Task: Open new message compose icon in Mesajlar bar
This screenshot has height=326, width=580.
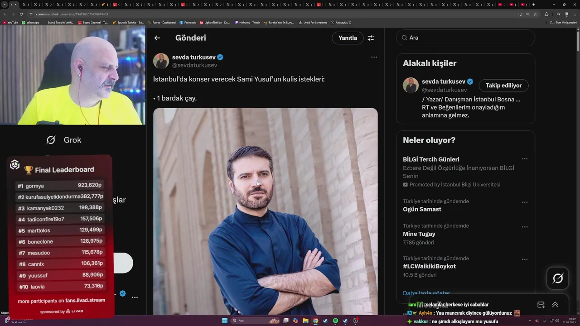Action: tap(541, 305)
